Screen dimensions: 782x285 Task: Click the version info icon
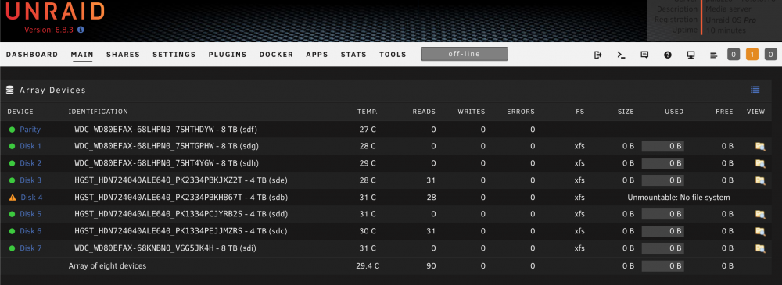(x=81, y=30)
